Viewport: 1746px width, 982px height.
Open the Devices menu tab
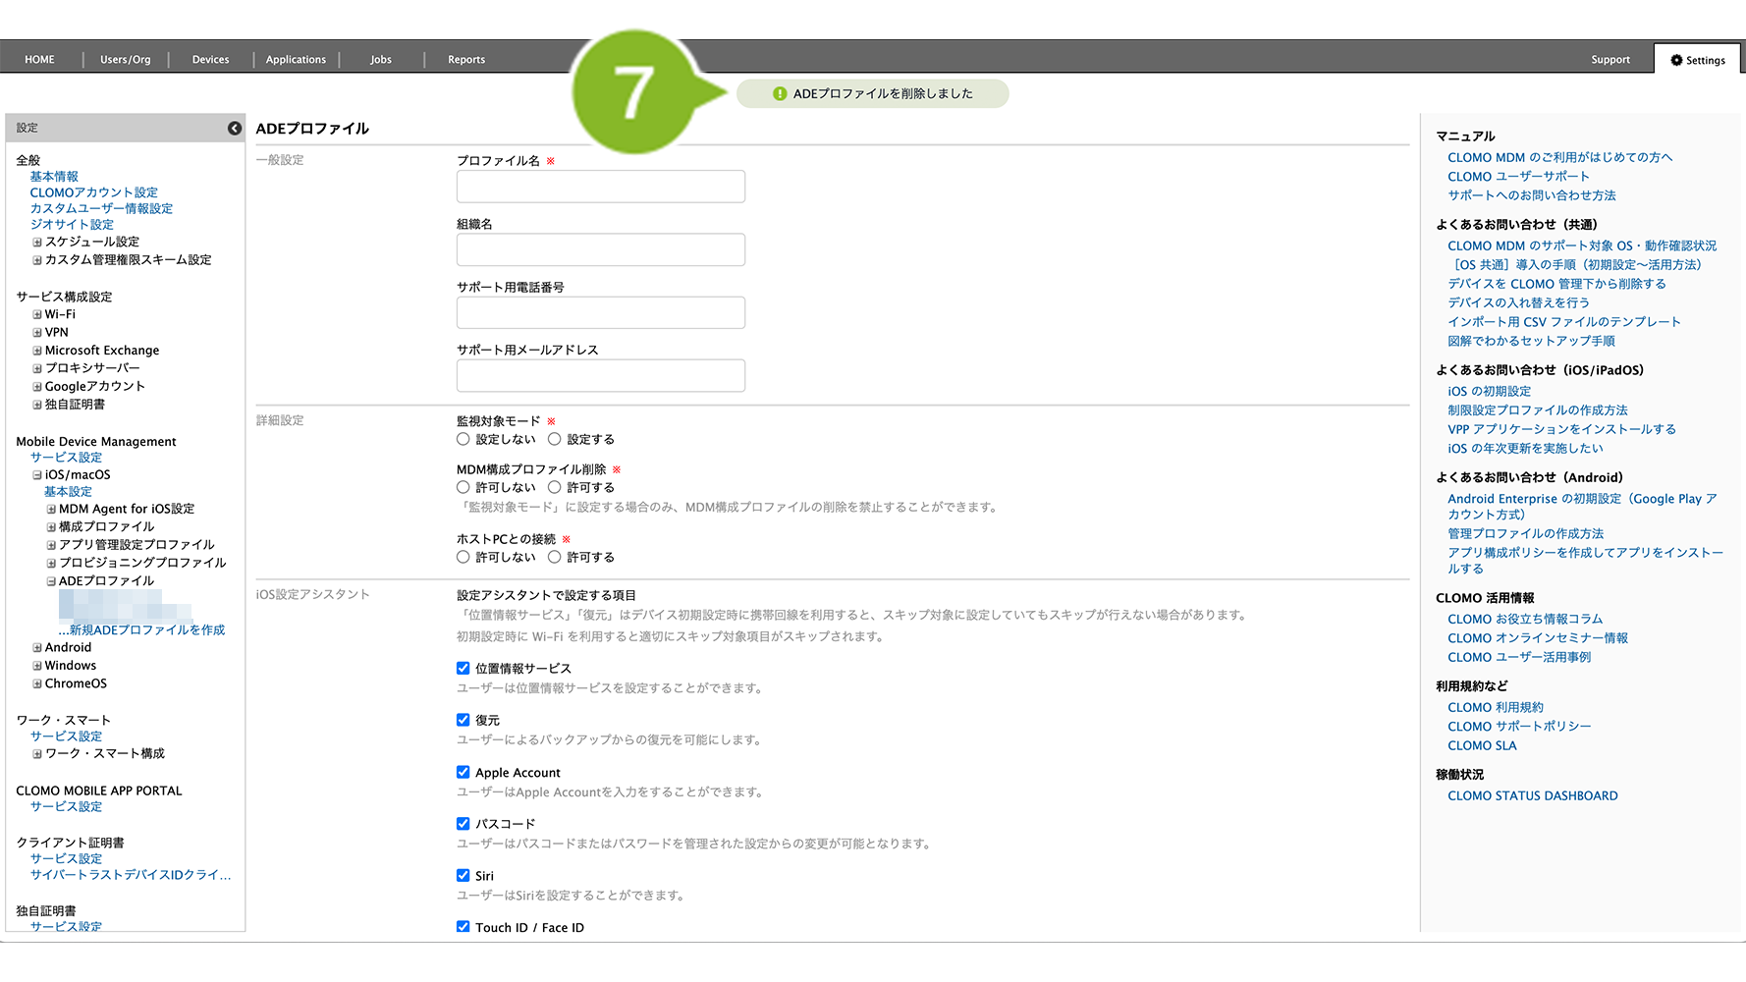tap(210, 60)
